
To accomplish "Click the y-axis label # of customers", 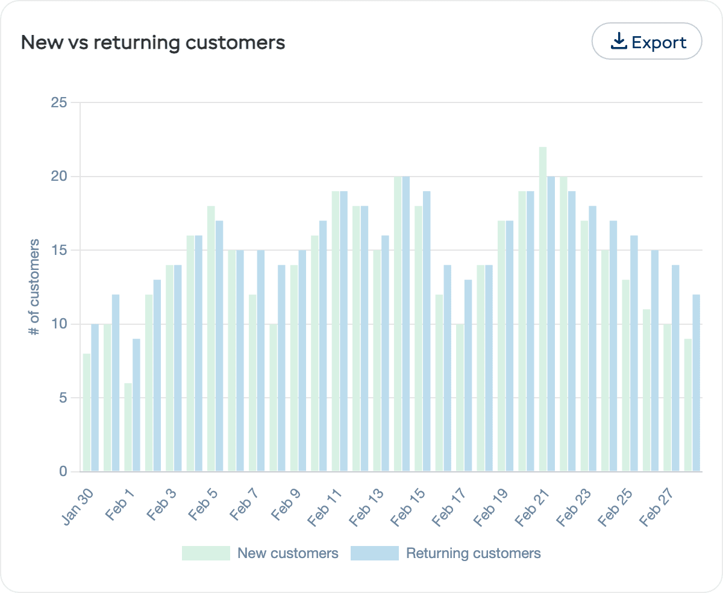I will pyautogui.click(x=34, y=286).
